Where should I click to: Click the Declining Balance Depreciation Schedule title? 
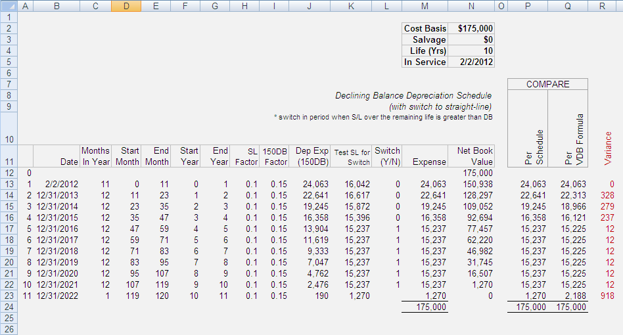pos(413,96)
